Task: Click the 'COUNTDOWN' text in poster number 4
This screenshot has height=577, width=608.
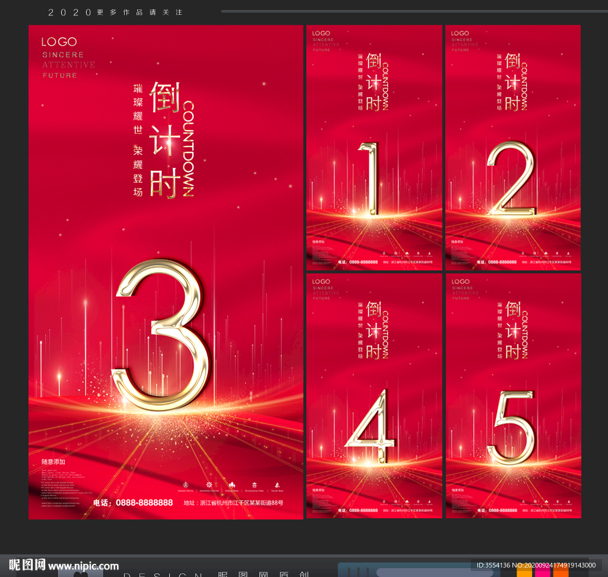Action: [x=385, y=335]
